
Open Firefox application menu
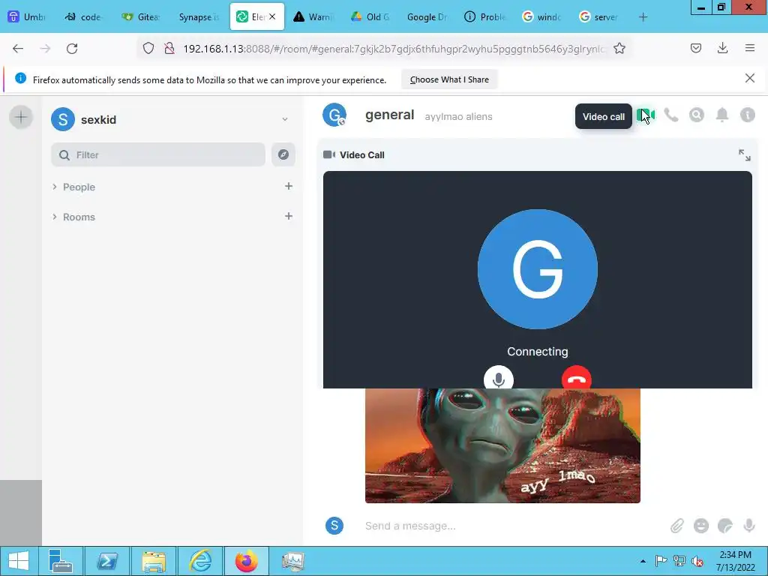tap(750, 48)
